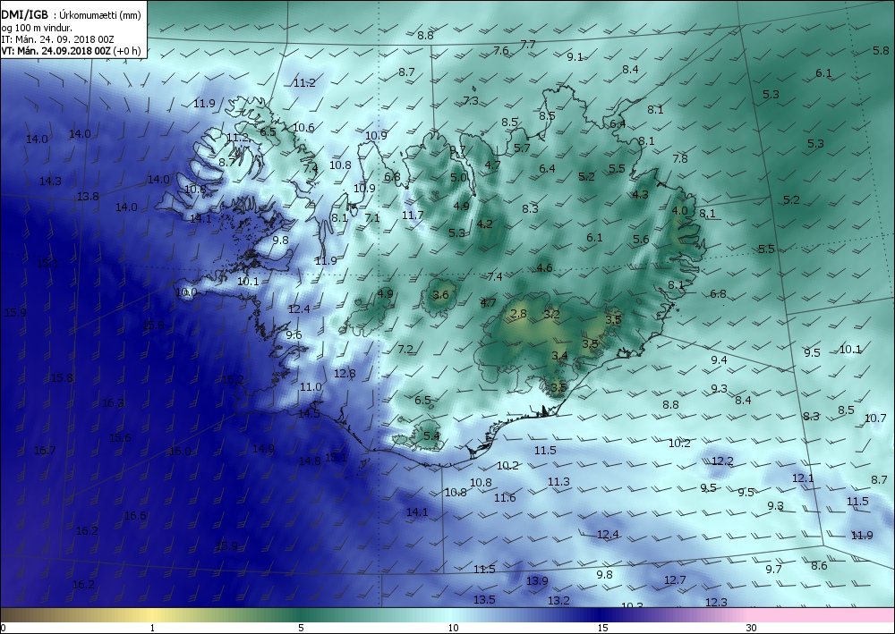Screen dimensions: 895x634
Task: Click the map value 12.2
Action: click(x=722, y=461)
